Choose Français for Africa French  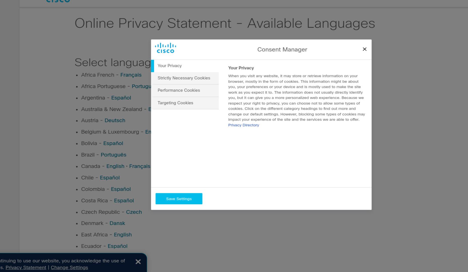131,75
